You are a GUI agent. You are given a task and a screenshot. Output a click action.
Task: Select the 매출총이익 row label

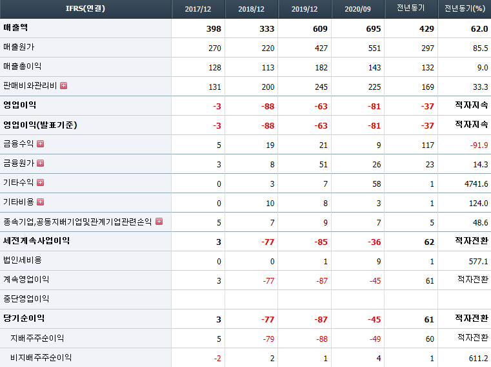tap(22, 67)
